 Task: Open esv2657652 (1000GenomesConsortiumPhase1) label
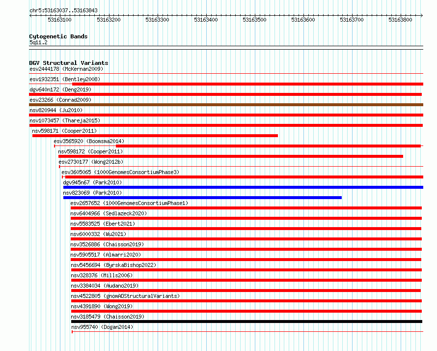(x=129, y=203)
